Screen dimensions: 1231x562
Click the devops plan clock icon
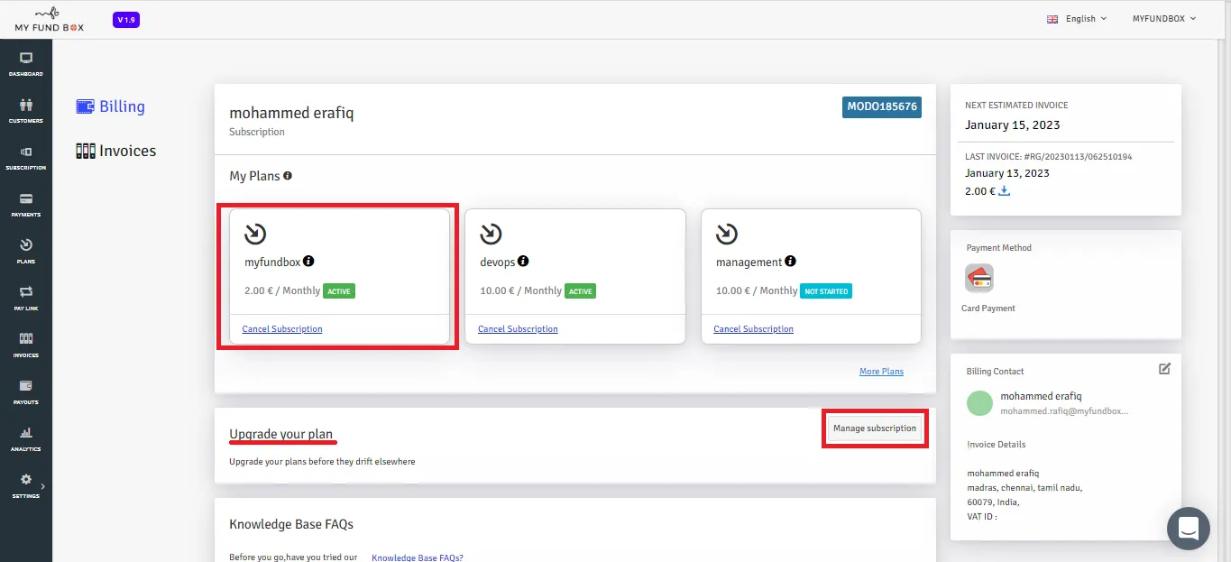(491, 235)
